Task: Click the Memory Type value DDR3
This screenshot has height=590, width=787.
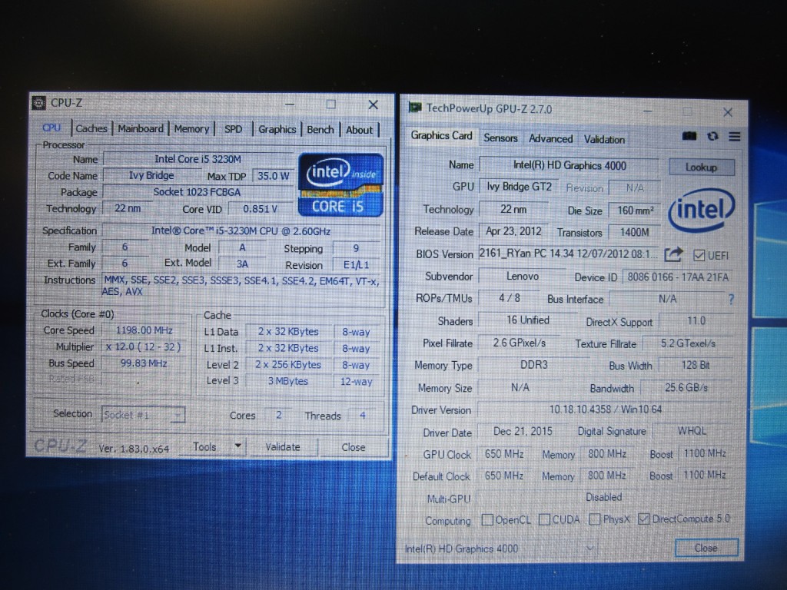Action: pyautogui.click(x=533, y=365)
